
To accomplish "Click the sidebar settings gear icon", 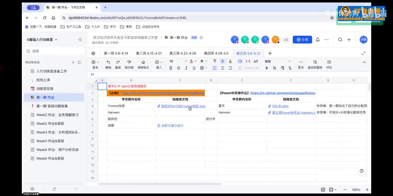I will [x=33, y=189].
